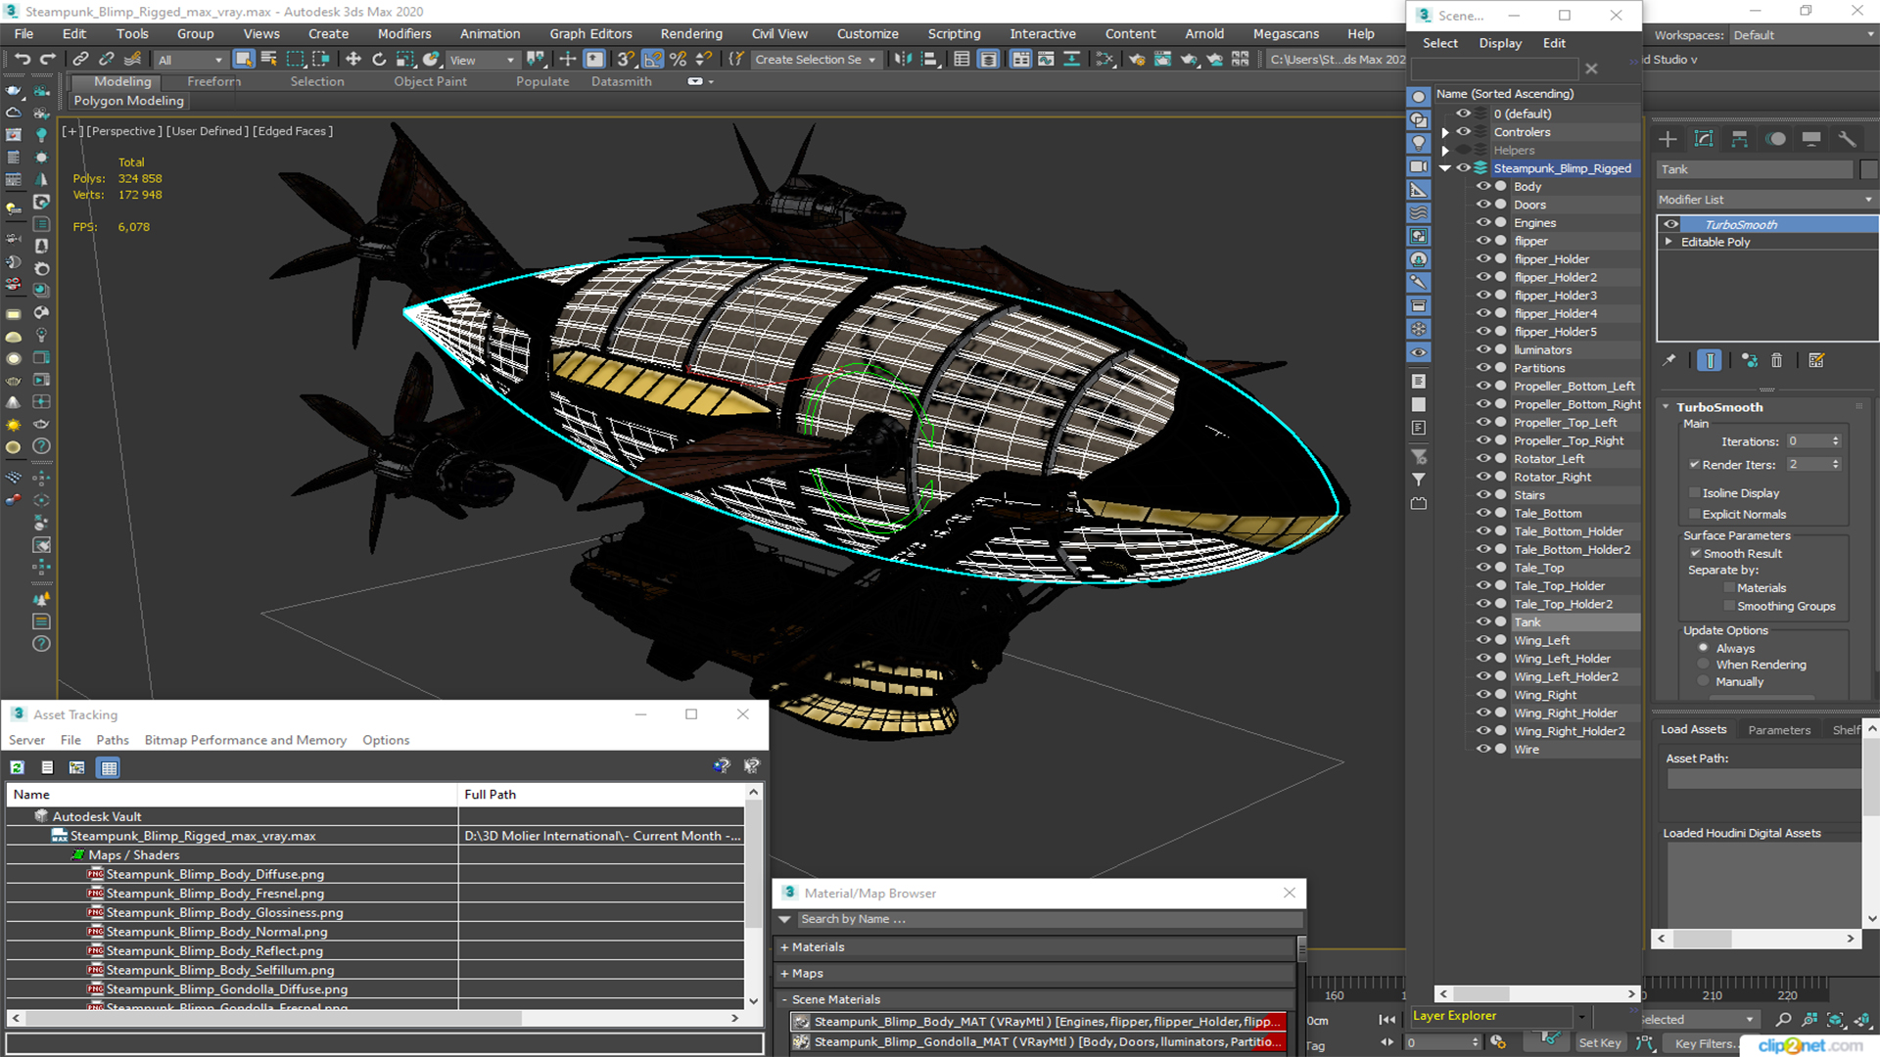Open the Hierarchy command panel tab

tap(1739, 139)
